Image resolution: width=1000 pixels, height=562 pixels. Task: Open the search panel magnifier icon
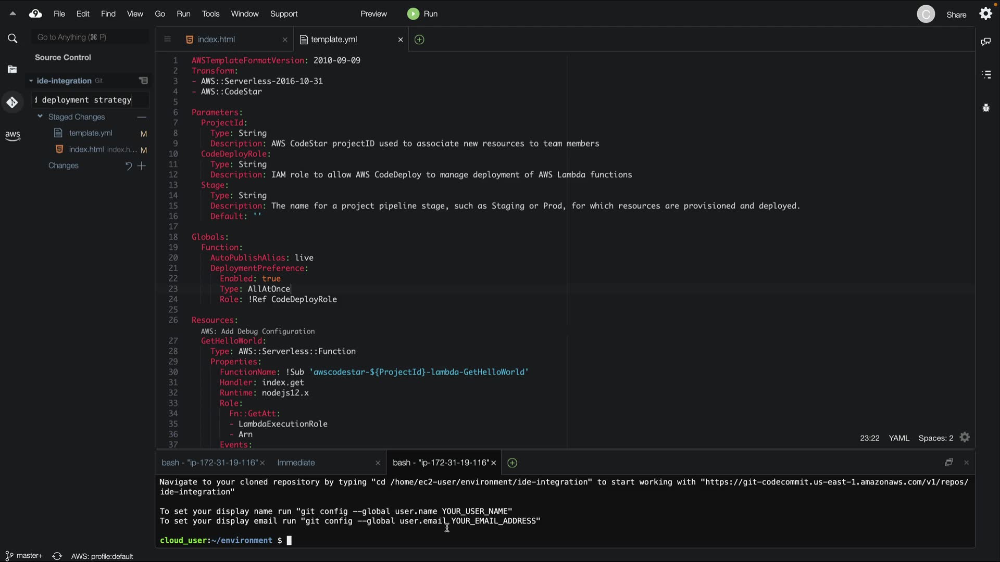click(12, 39)
